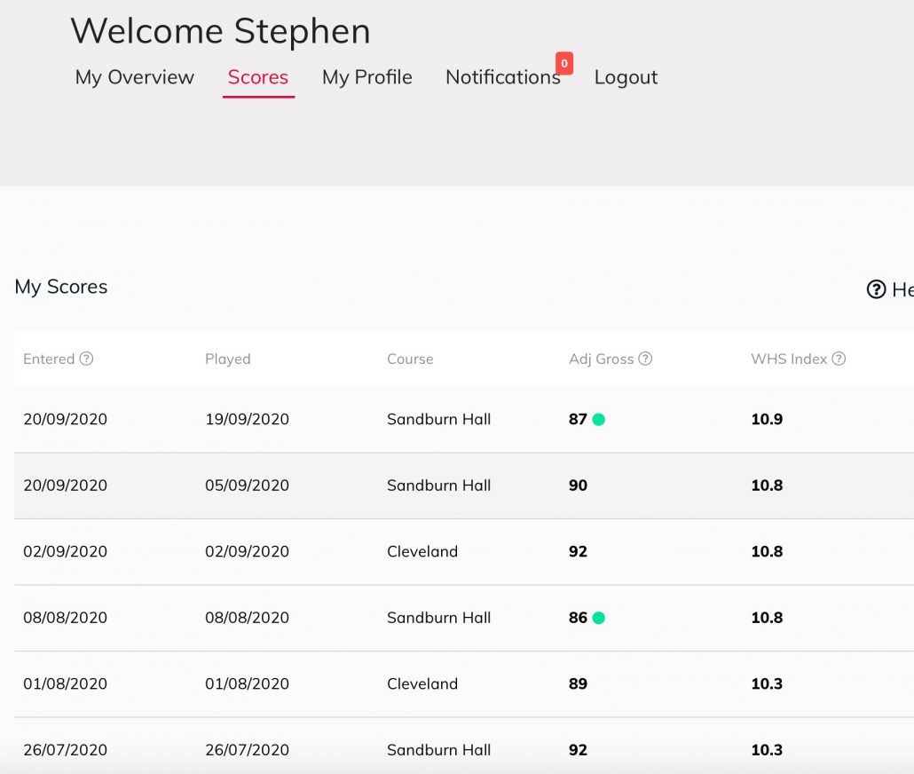The height and width of the screenshot is (774, 914).
Task: Click the red notifications count badge
Action: 563,63
